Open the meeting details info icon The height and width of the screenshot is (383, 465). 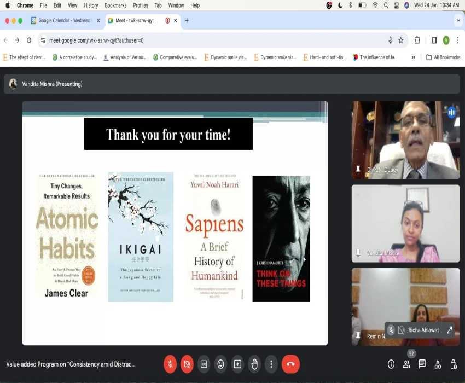point(391,364)
